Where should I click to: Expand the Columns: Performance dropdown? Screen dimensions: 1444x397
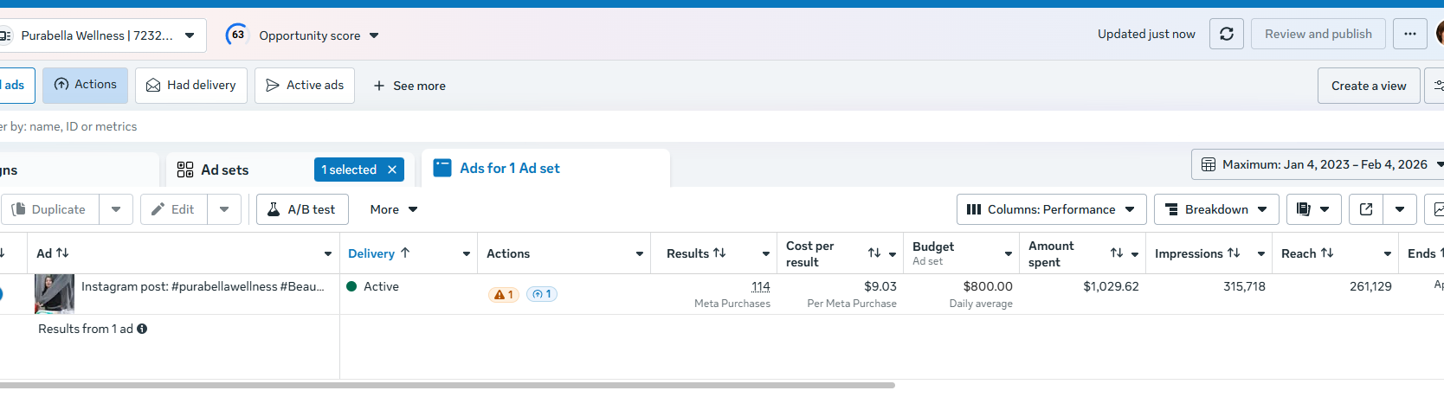(1051, 209)
